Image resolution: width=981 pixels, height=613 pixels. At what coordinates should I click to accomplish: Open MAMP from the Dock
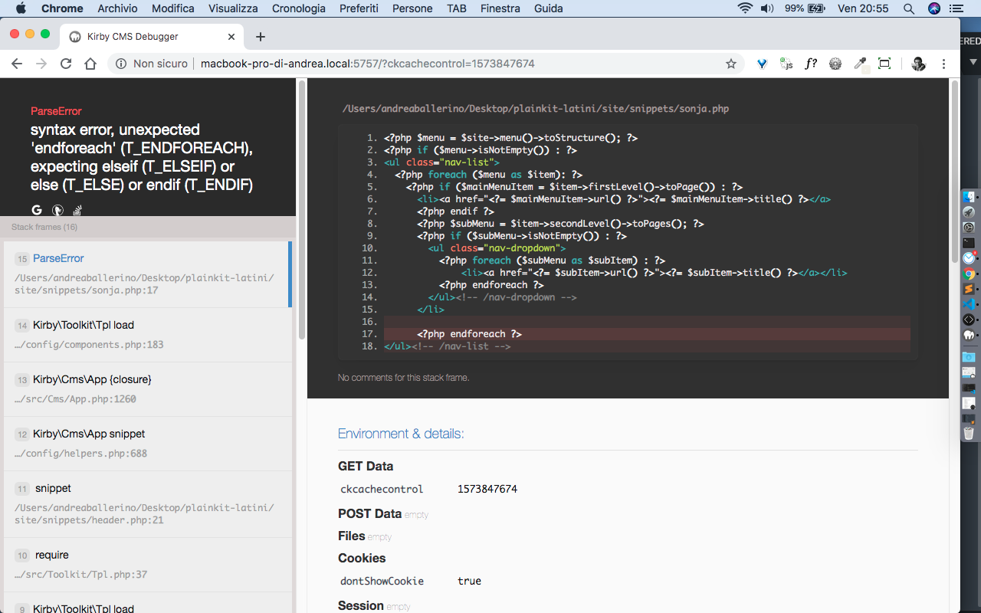[x=969, y=335]
